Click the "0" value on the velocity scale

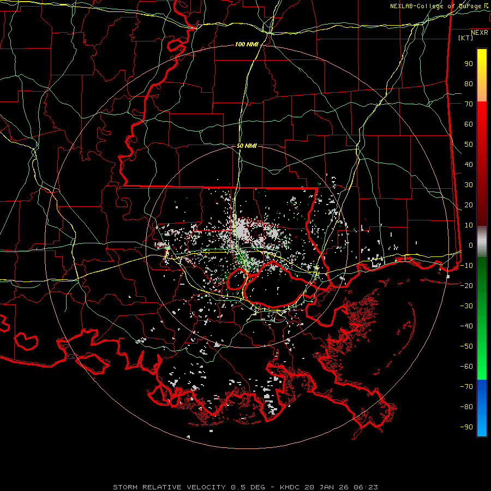pyautogui.click(x=471, y=245)
